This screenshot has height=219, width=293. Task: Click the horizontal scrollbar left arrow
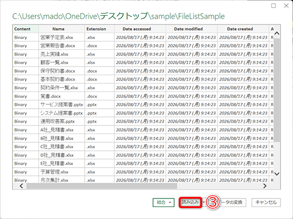pos(22,186)
